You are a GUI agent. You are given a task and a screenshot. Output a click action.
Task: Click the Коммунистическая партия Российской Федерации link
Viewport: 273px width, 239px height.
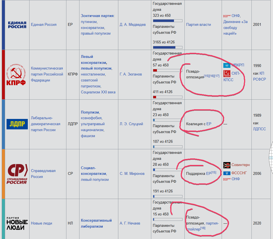pos(47,74)
